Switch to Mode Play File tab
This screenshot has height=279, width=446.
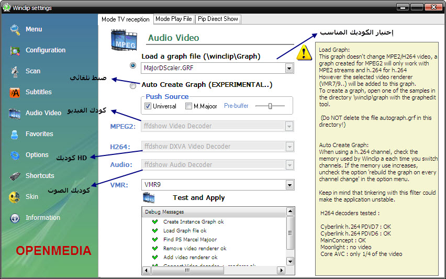coord(174,19)
